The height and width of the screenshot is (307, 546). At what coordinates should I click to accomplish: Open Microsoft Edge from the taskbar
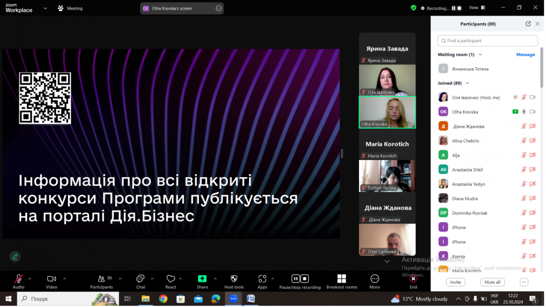(x=216, y=299)
